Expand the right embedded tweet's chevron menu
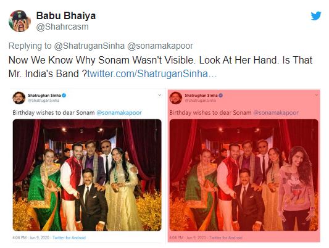This screenshot has width=329, height=248. pyautogui.click(x=316, y=95)
